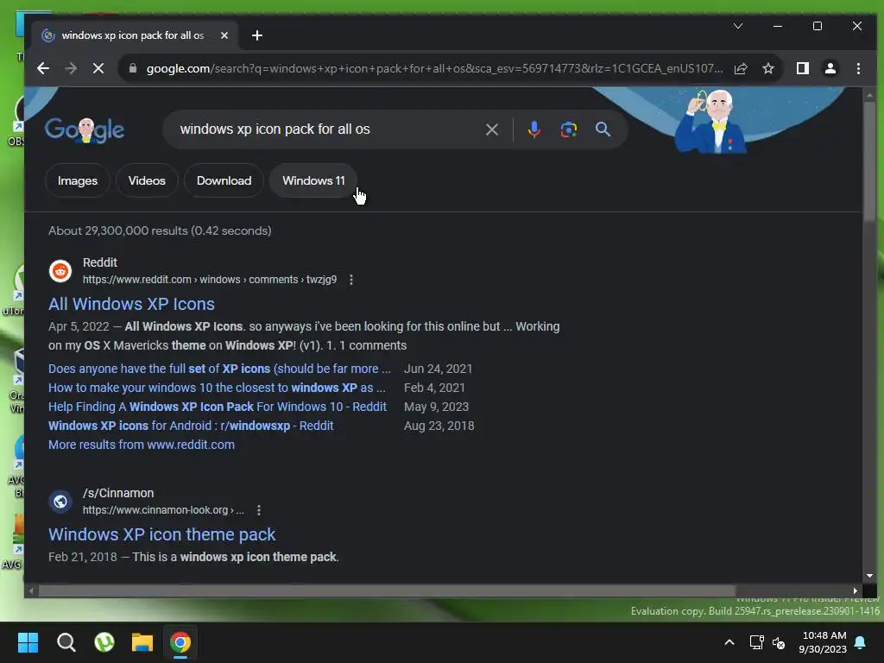Image resolution: width=884 pixels, height=663 pixels.
Task: Click the magnifier search button
Action: click(603, 129)
